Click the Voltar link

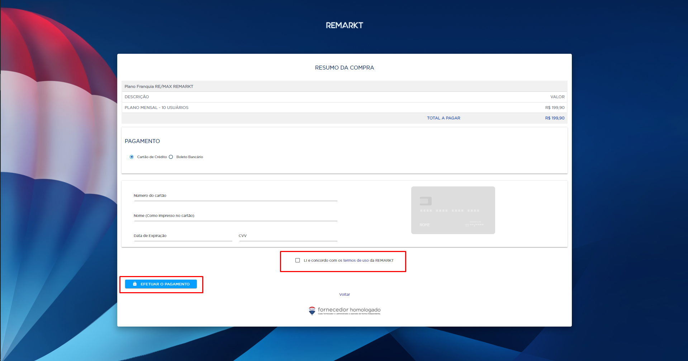pyautogui.click(x=344, y=294)
